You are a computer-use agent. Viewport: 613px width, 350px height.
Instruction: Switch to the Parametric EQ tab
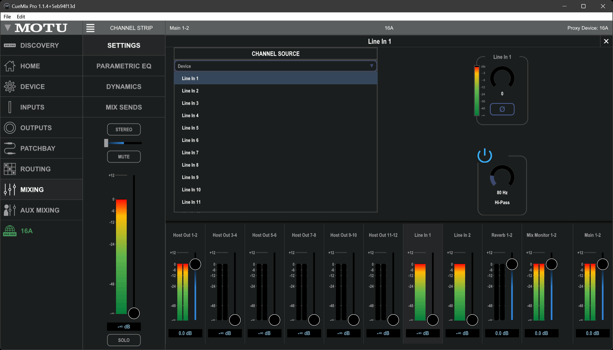tap(124, 66)
